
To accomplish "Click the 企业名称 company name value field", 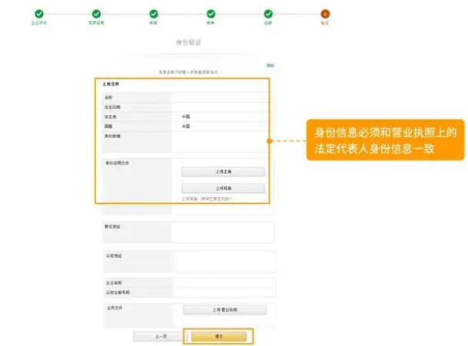I will pyautogui.click(x=224, y=283).
